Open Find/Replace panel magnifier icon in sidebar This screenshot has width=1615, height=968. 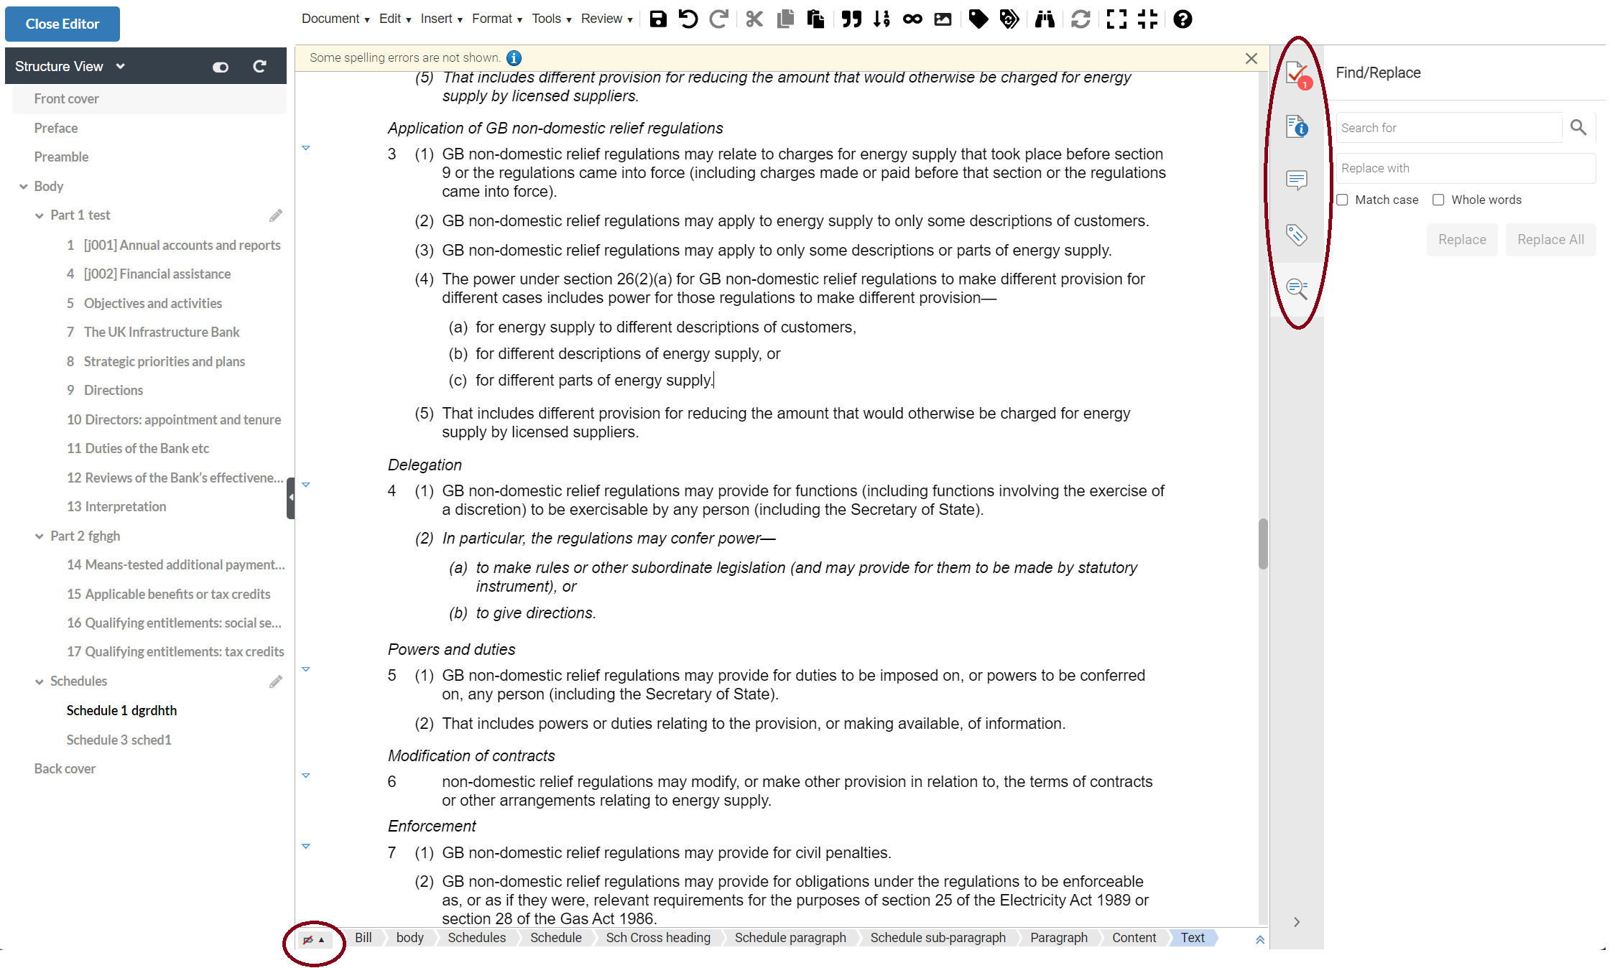tap(1297, 289)
